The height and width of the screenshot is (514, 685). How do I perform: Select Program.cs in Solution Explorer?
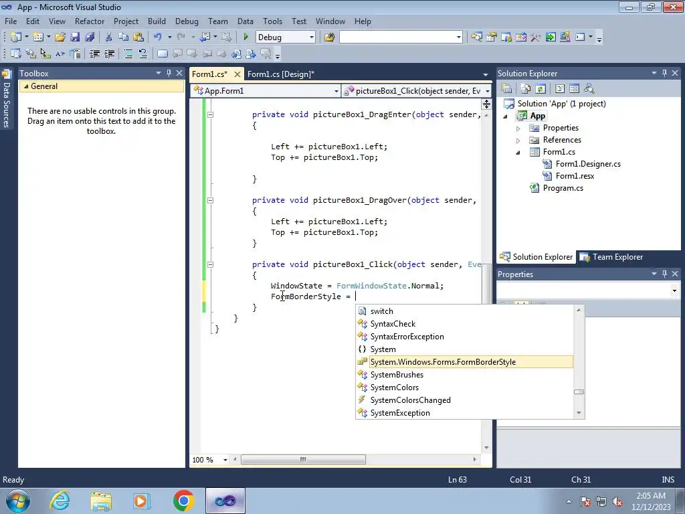(x=563, y=188)
